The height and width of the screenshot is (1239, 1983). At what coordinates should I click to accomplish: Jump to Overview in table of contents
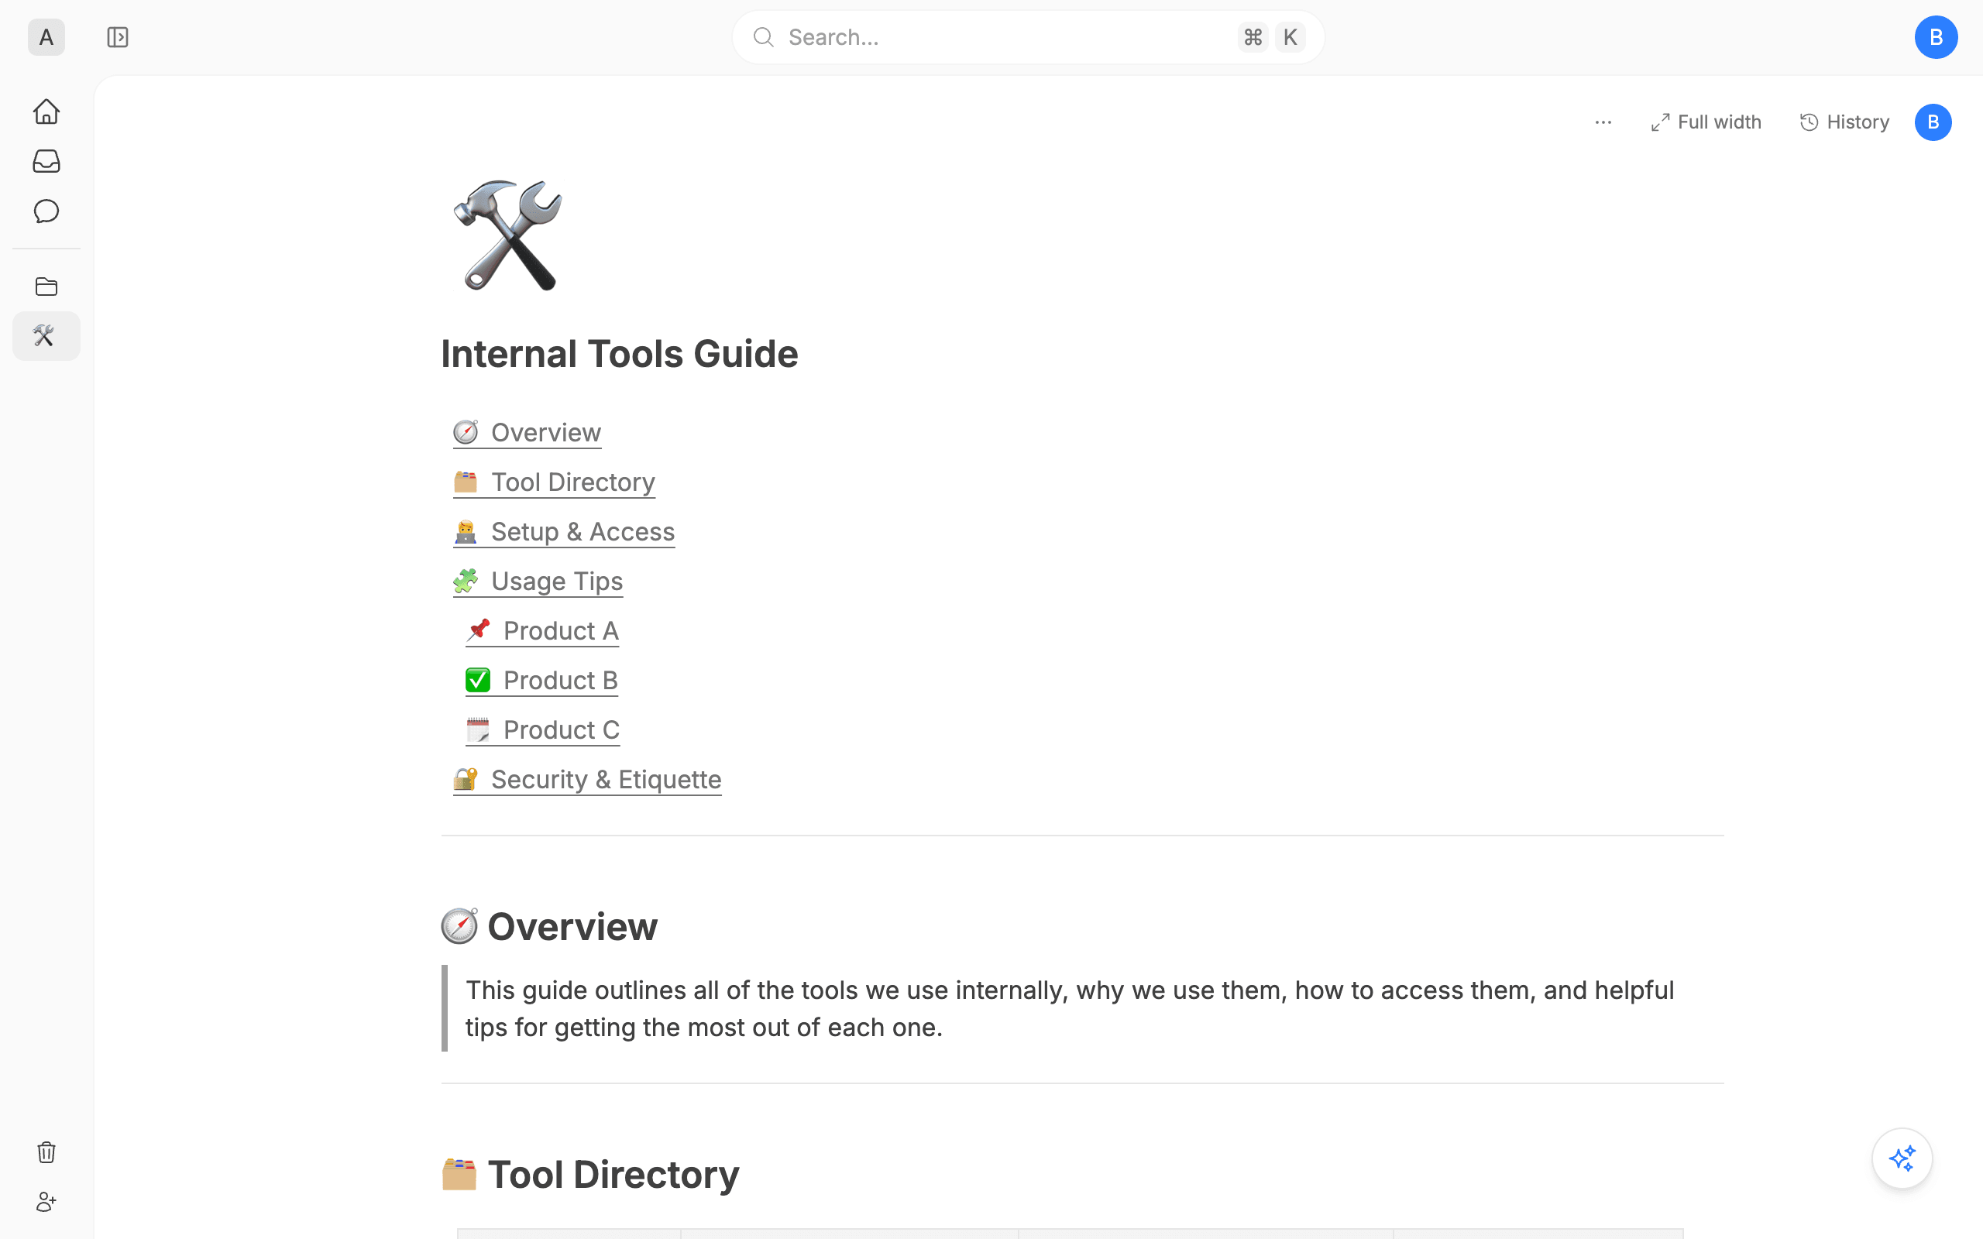point(527,433)
